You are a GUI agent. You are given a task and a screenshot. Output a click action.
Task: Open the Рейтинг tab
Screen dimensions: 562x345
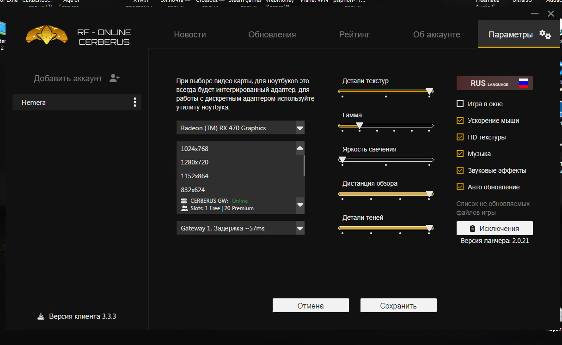[x=354, y=35]
